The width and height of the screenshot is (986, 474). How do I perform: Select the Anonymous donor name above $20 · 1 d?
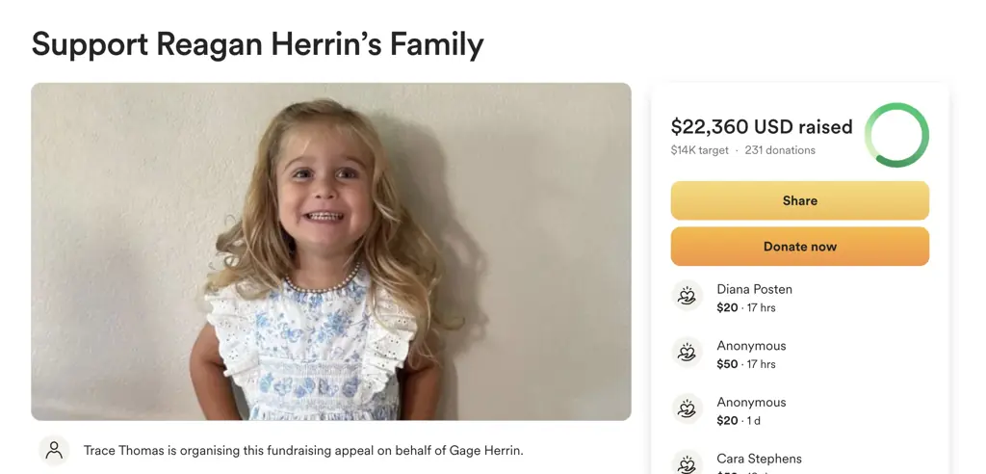pos(751,403)
